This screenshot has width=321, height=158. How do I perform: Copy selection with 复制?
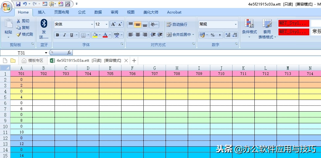click(23, 28)
